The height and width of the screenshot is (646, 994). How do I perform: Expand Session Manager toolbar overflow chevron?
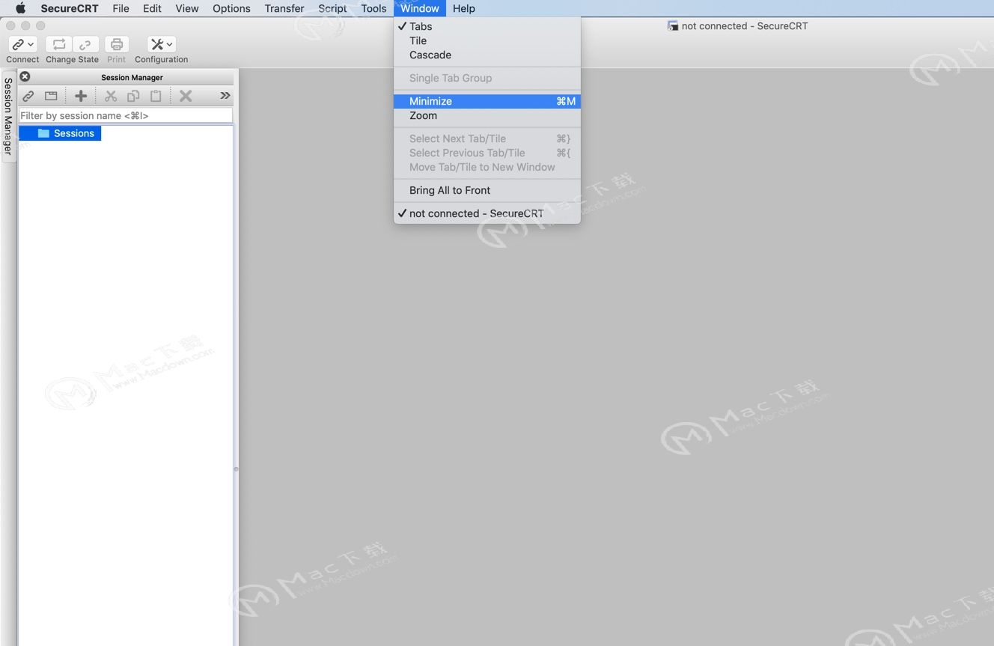[x=225, y=96]
